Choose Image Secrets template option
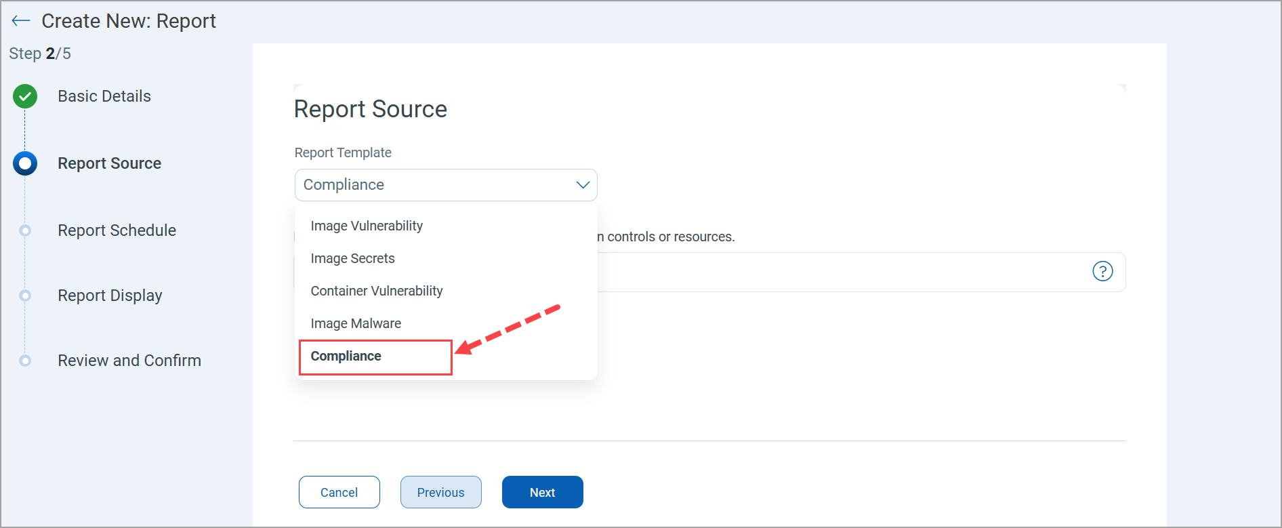The image size is (1282, 528). tap(352, 258)
